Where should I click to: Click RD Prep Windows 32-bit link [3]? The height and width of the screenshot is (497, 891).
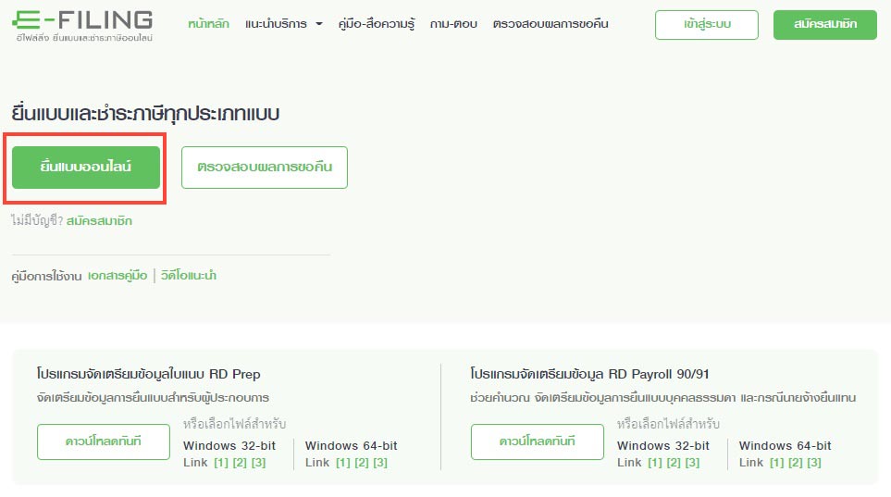(258, 463)
